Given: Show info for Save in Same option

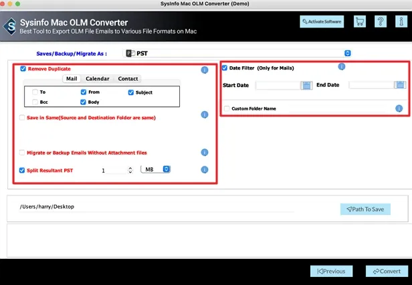Looking at the screenshot, I should click(205, 114).
